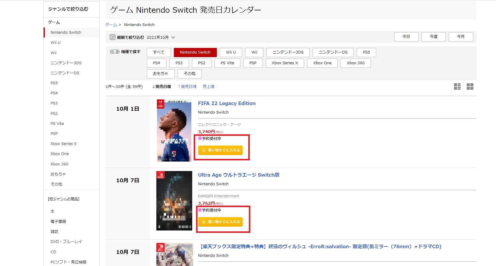The width and height of the screenshot is (496, 266).
Task: Sort by descending release date ↓発売日順
Action: click(161, 87)
